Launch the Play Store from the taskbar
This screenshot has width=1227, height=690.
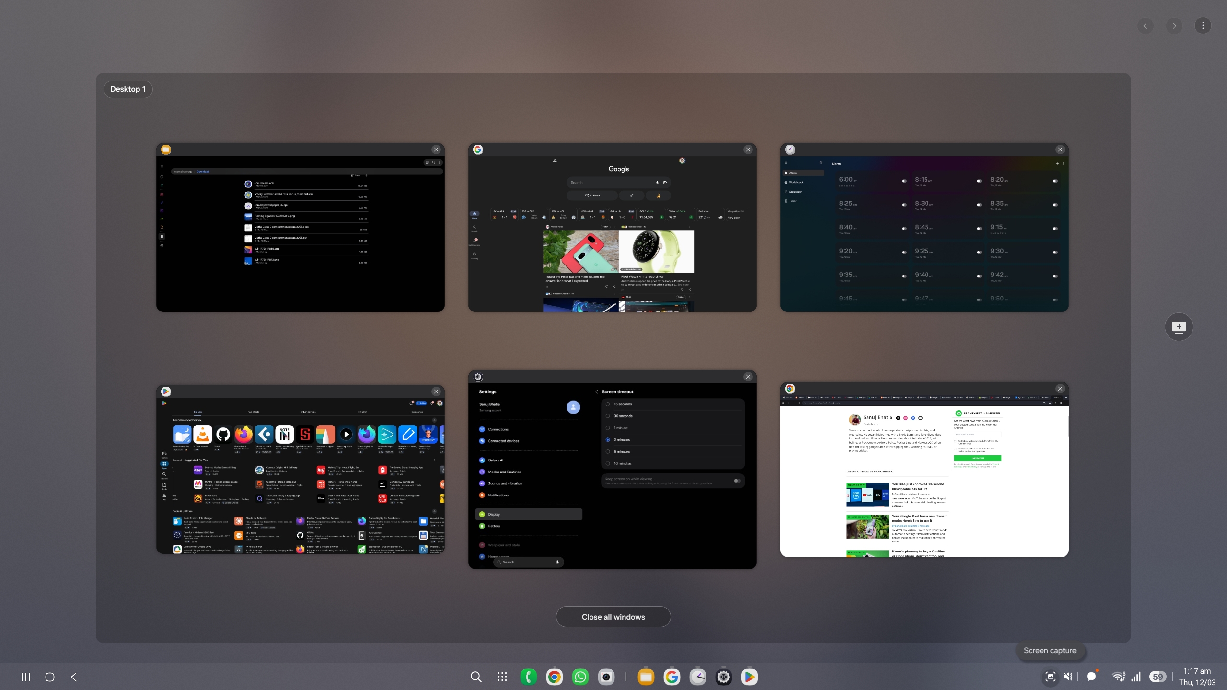coord(750,677)
